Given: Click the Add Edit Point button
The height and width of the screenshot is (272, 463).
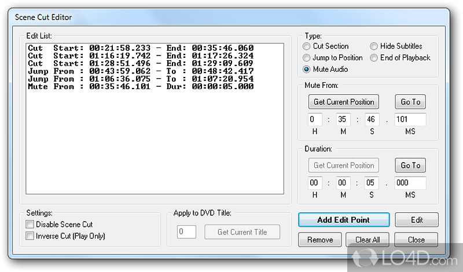Looking at the screenshot, I should [x=344, y=220].
